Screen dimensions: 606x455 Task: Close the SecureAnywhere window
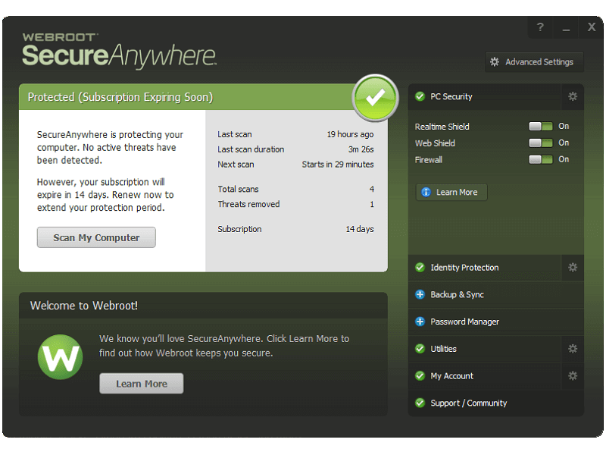(x=592, y=27)
